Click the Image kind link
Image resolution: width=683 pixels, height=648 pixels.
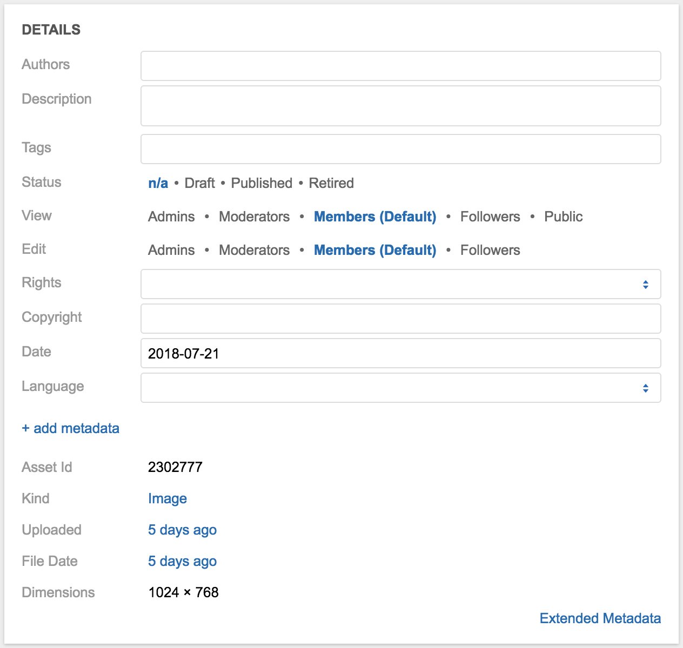coord(168,498)
